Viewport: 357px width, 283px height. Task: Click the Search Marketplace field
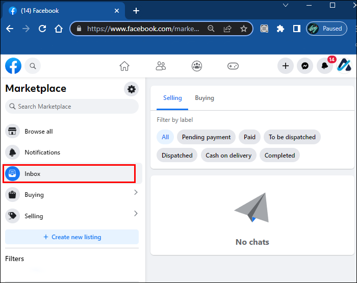click(72, 107)
